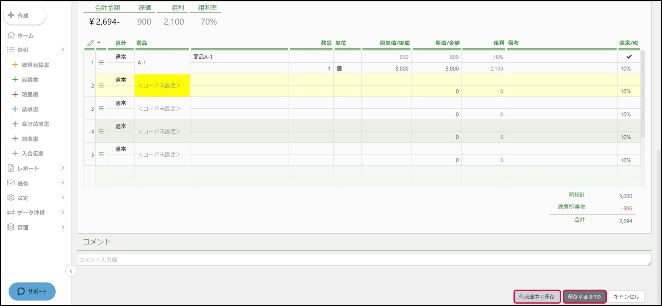Expand the レポート menu chevron
Viewport: 662px width, 306px height.
click(63, 168)
